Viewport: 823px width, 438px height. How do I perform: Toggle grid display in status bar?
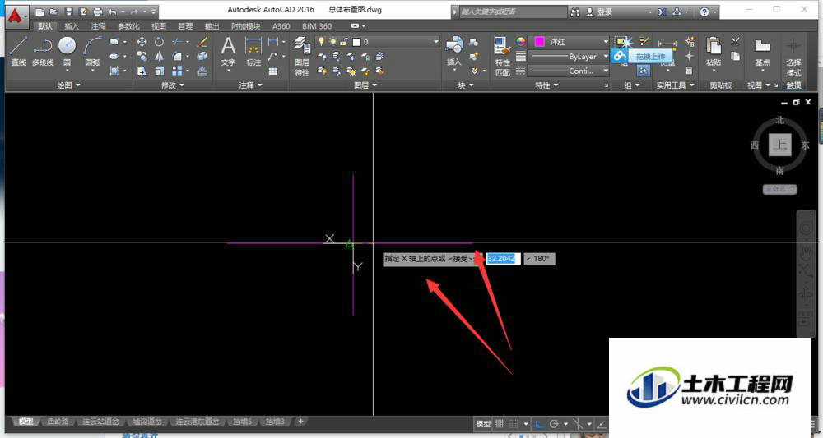[x=500, y=423]
